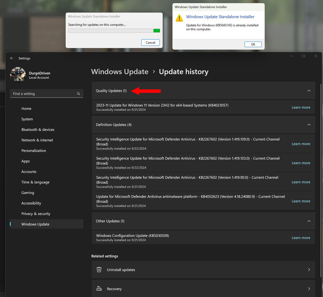This screenshot has width=323, height=297.
Task: Click the Recovery icon in Related settings
Action: click(99, 288)
